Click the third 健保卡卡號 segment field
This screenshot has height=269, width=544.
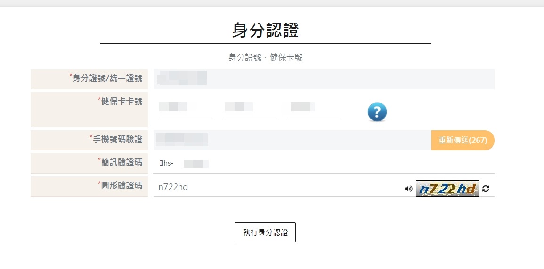coord(313,108)
